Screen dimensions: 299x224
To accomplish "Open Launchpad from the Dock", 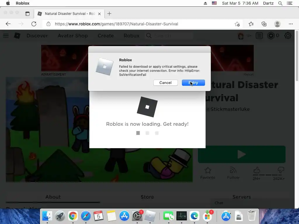I will coord(60,216).
